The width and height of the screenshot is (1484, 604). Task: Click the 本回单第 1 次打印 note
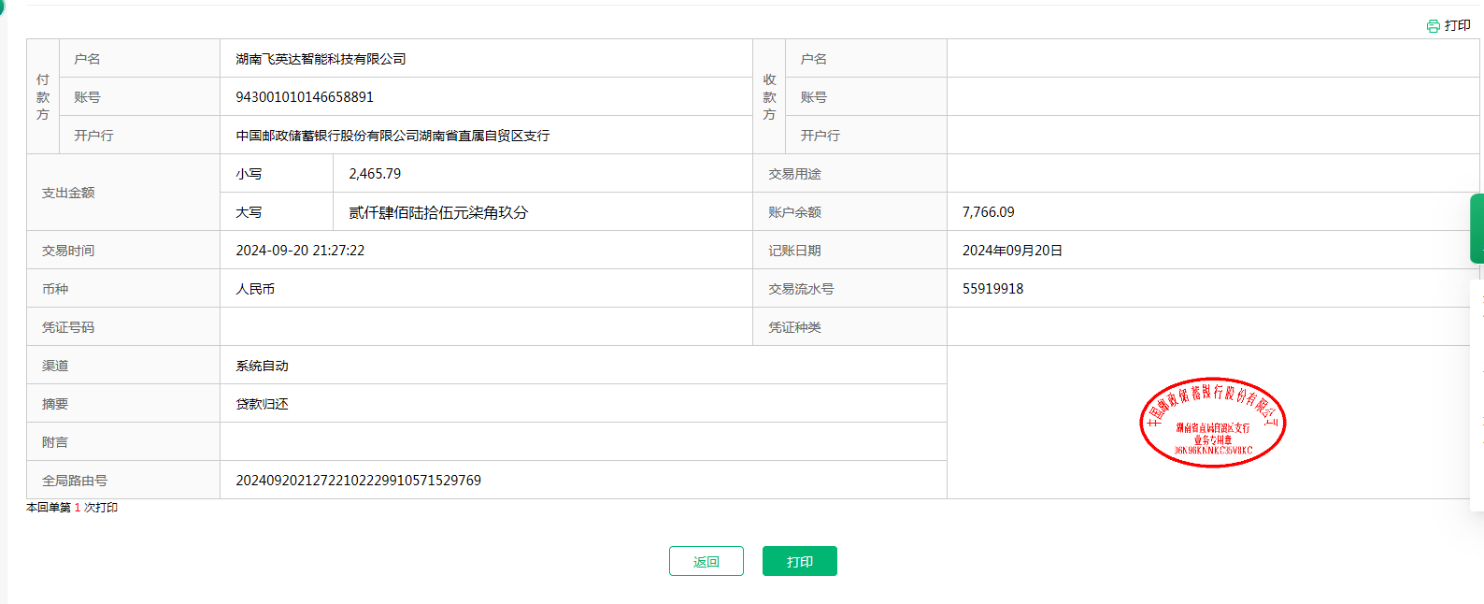click(x=72, y=508)
